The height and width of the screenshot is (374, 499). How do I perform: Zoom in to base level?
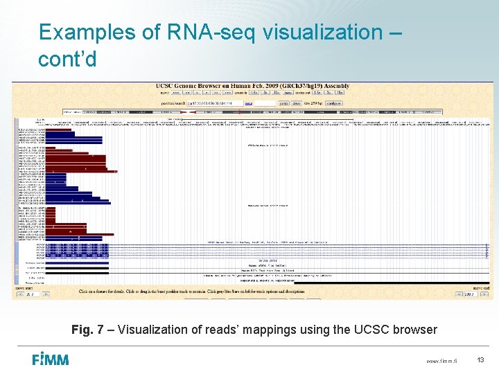(x=288, y=93)
